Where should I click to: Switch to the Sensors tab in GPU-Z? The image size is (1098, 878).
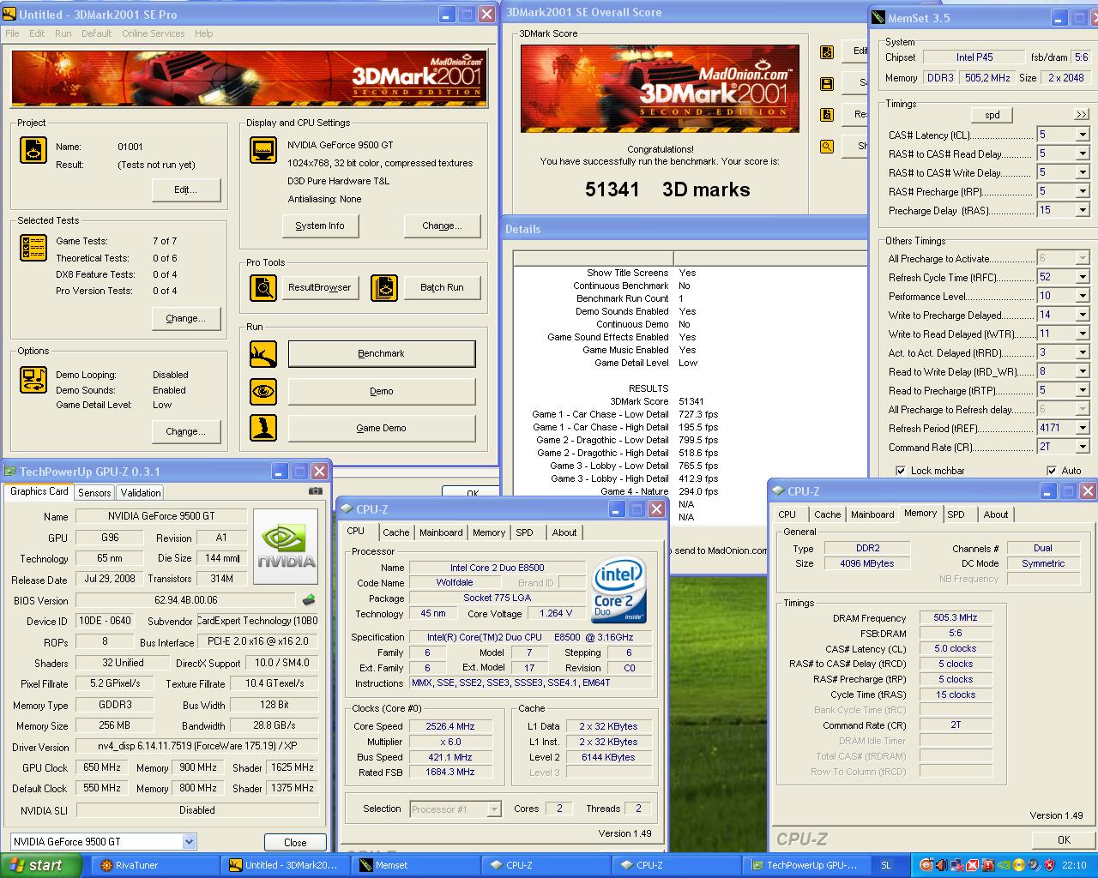pyautogui.click(x=94, y=493)
